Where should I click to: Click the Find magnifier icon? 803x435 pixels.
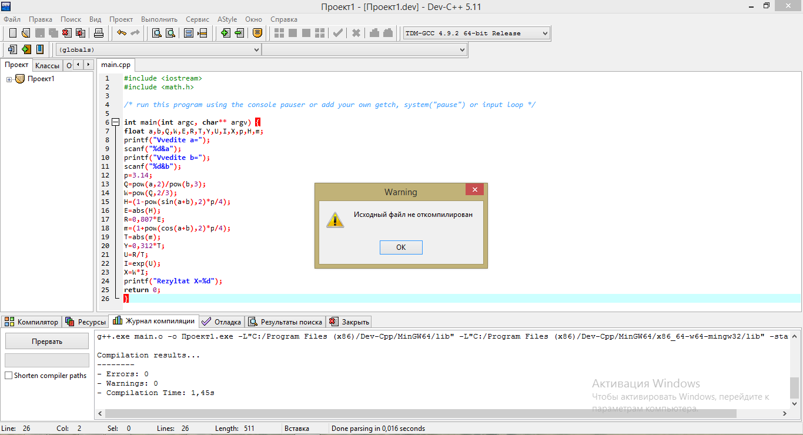157,33
